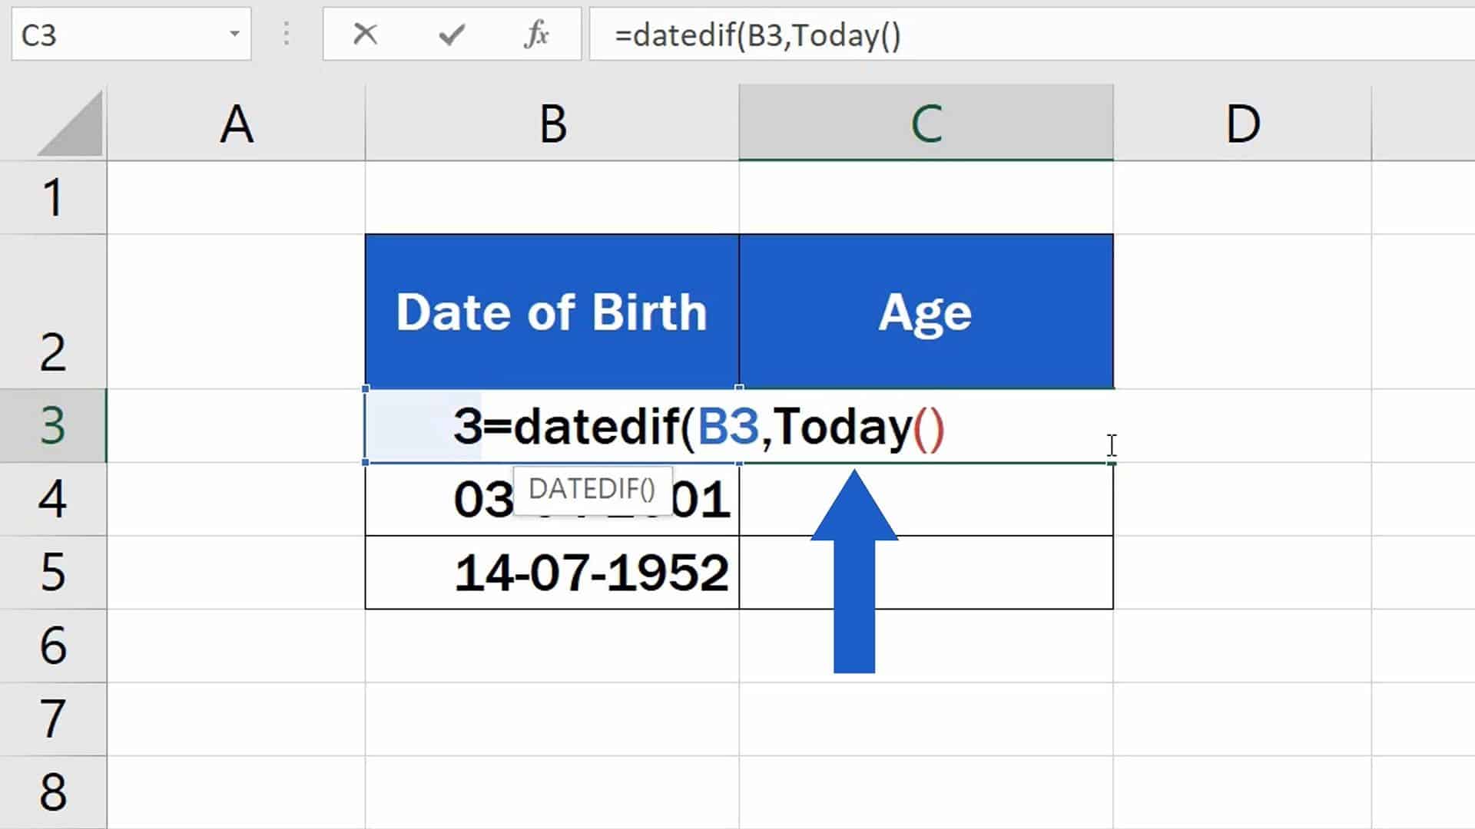Cancel the formula entry with X icon
This screenshot has width=1475, height=829.
365,35
